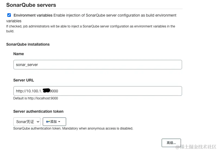Click the SonarQube servers section heading

pyautogui.click(x=31, y=5)
